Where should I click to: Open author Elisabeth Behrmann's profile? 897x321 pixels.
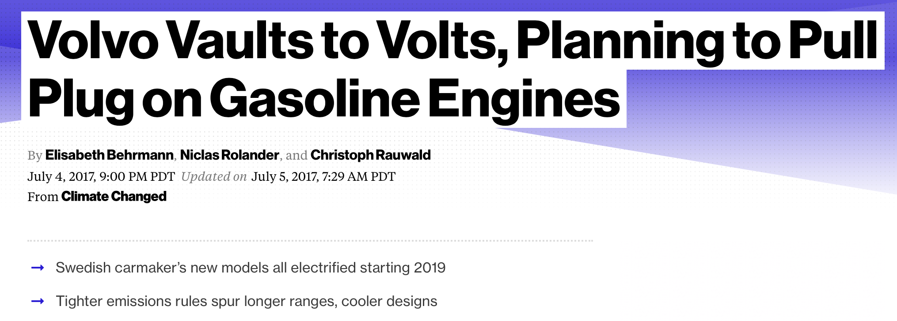tap(109, 155)
